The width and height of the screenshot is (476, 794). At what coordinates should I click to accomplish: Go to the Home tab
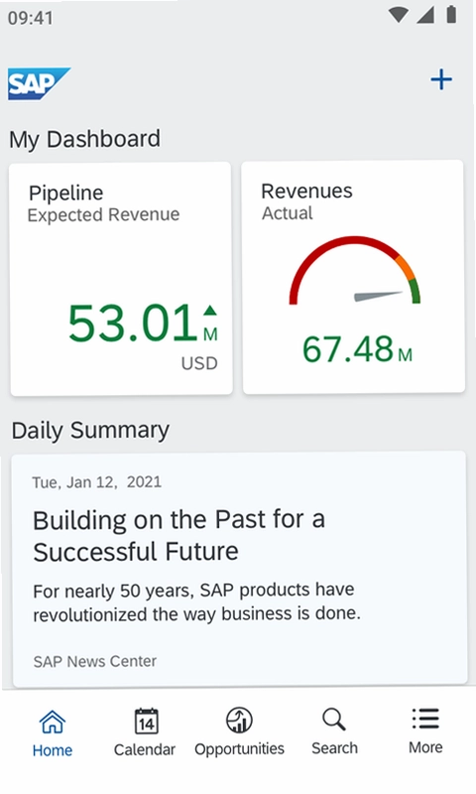click(x=53, y=732)
